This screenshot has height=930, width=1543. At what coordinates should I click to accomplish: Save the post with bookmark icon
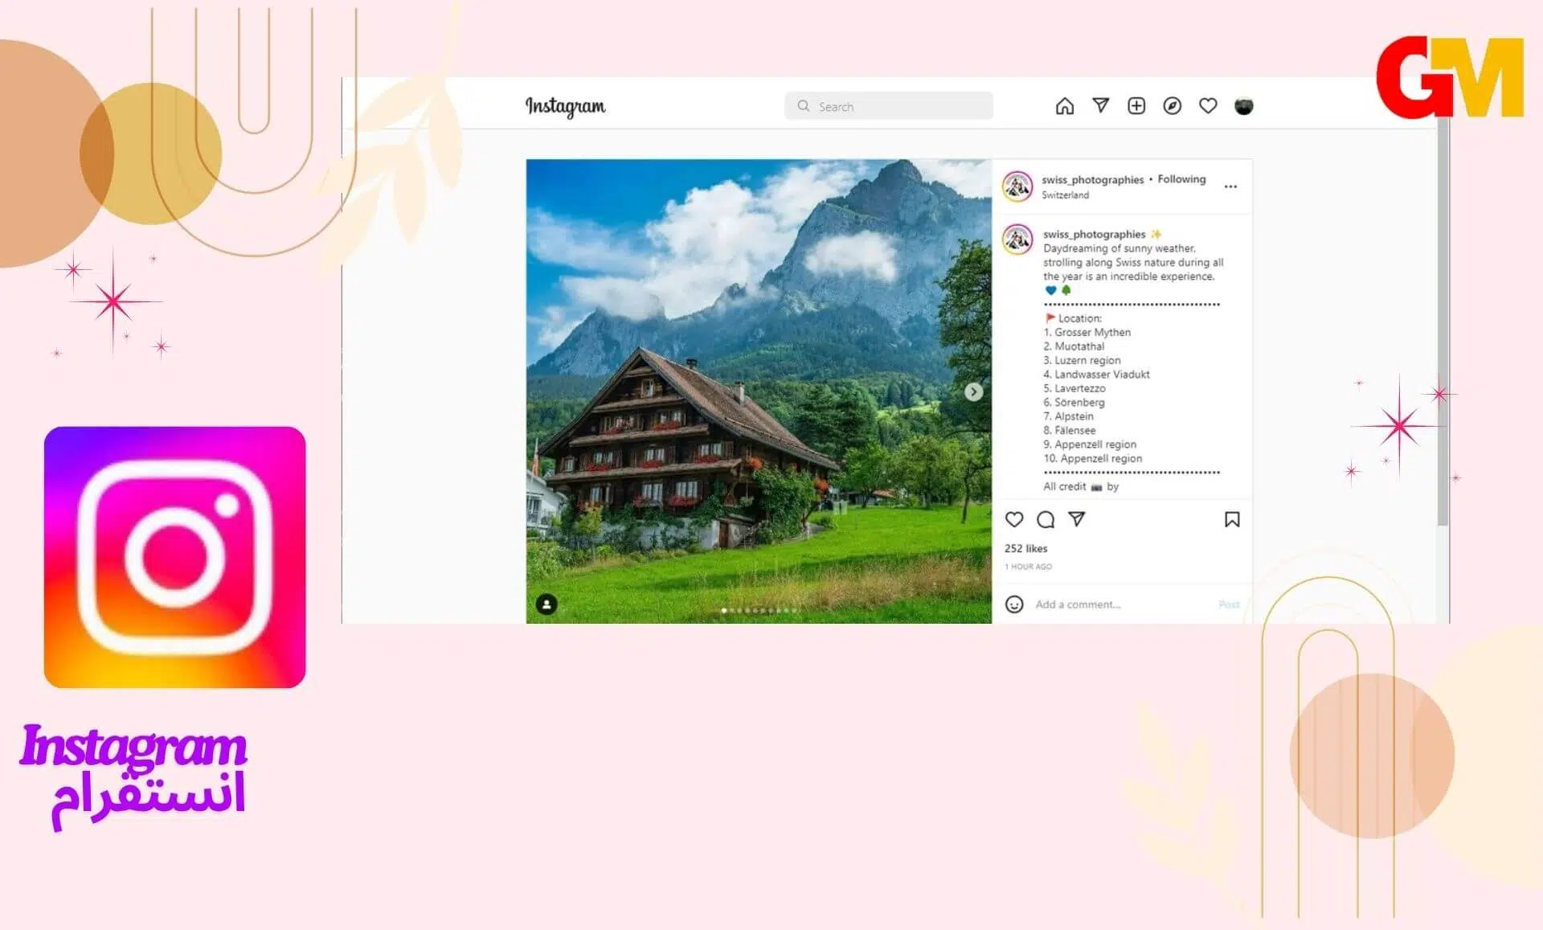pos(1232,519)
